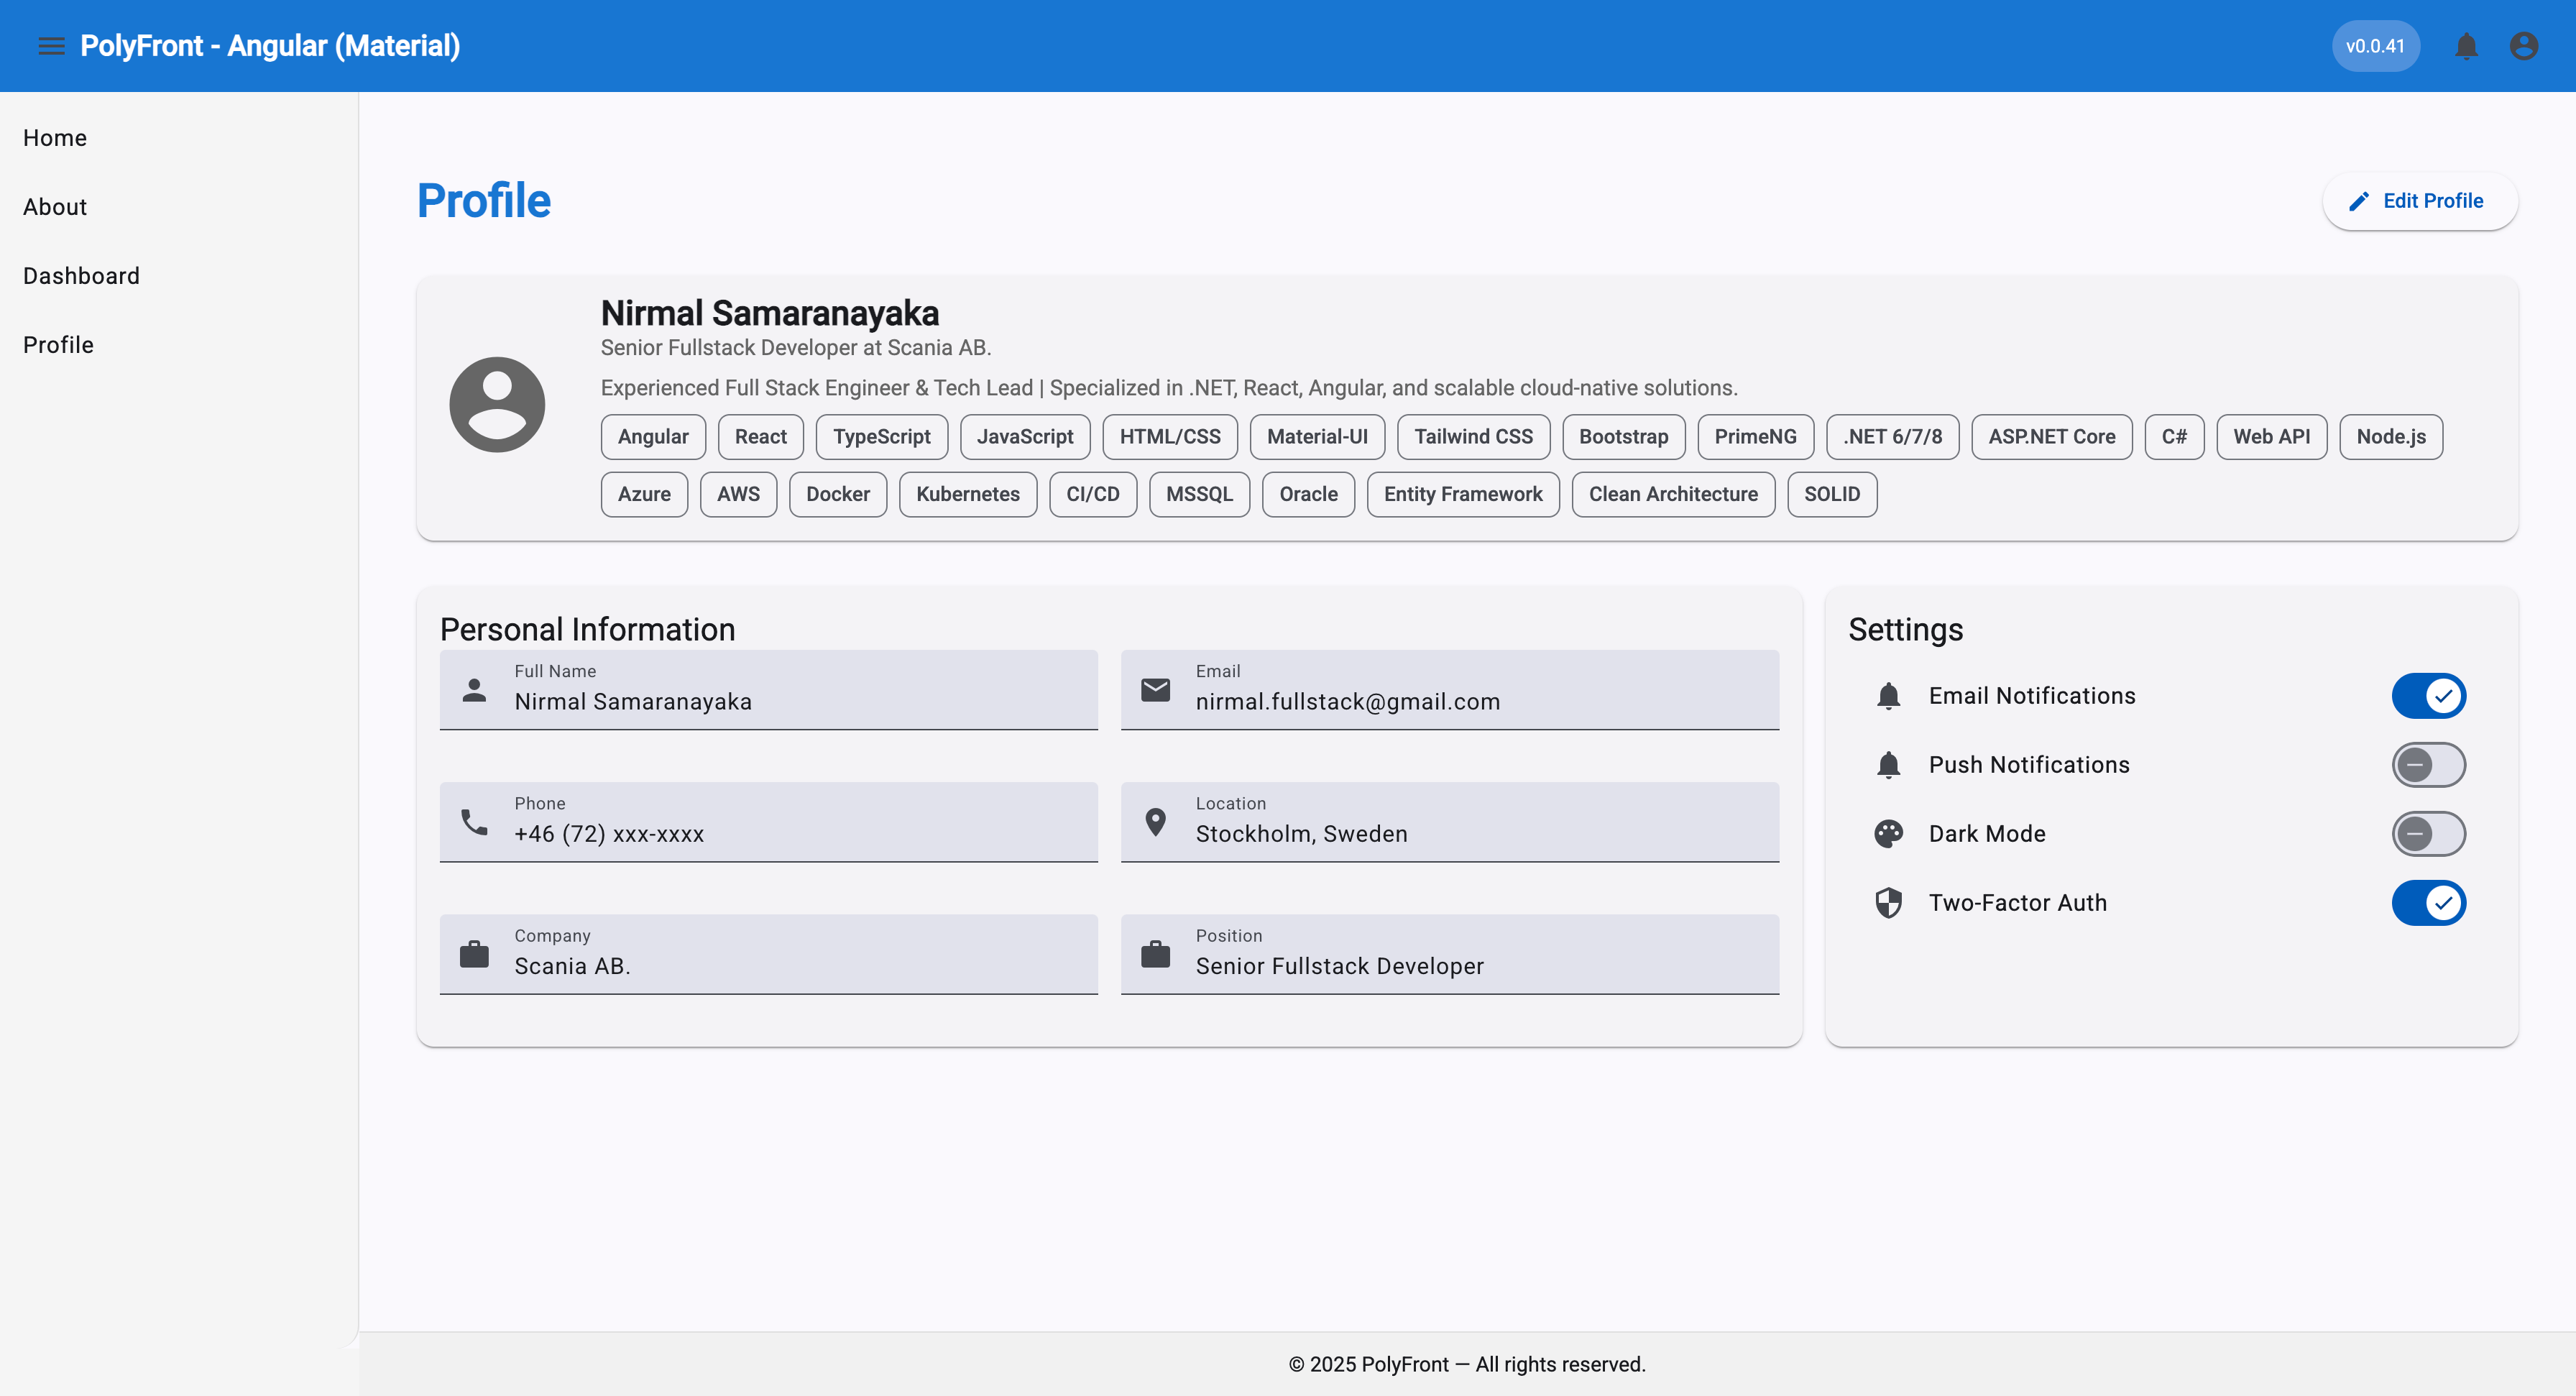The image size is (2576, 1396).
Task: Click the envelope icon in Email field
Action: coord(1155,690)
